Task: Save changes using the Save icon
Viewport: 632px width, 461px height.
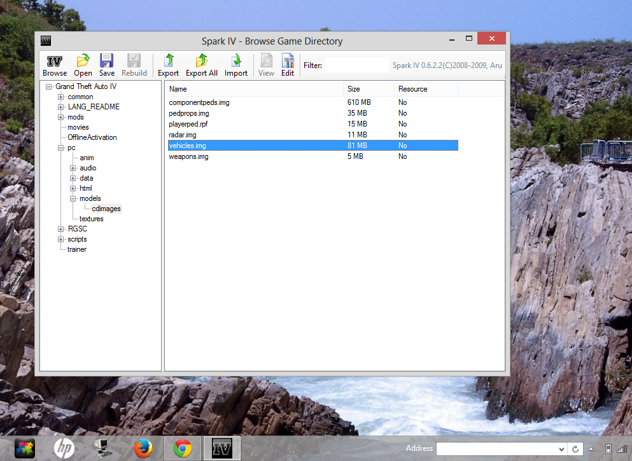Action: 106,64
